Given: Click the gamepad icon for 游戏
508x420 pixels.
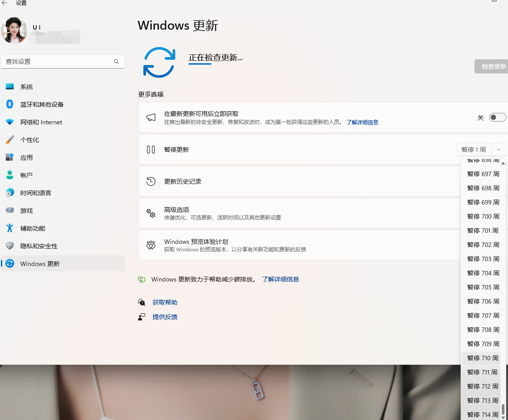Looking at the screenshot, I should pyautogui.click(x=10, y=210).
